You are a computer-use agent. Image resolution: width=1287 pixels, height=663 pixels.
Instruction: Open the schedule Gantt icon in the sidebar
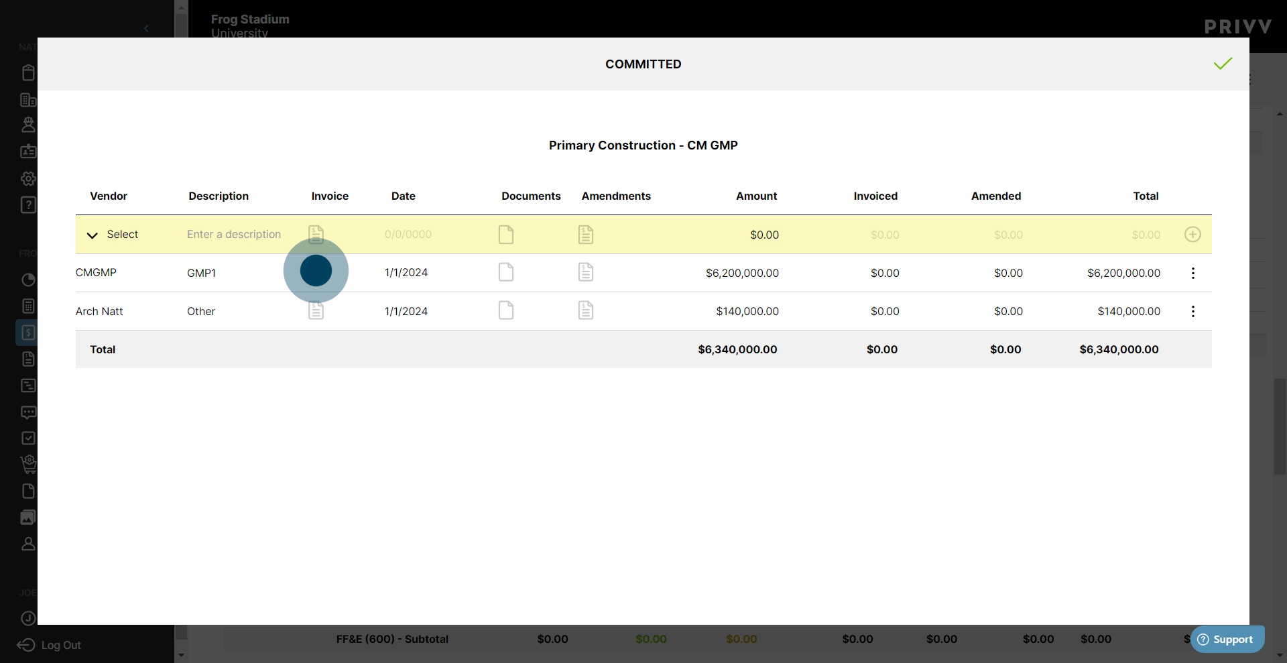[28, 385]
